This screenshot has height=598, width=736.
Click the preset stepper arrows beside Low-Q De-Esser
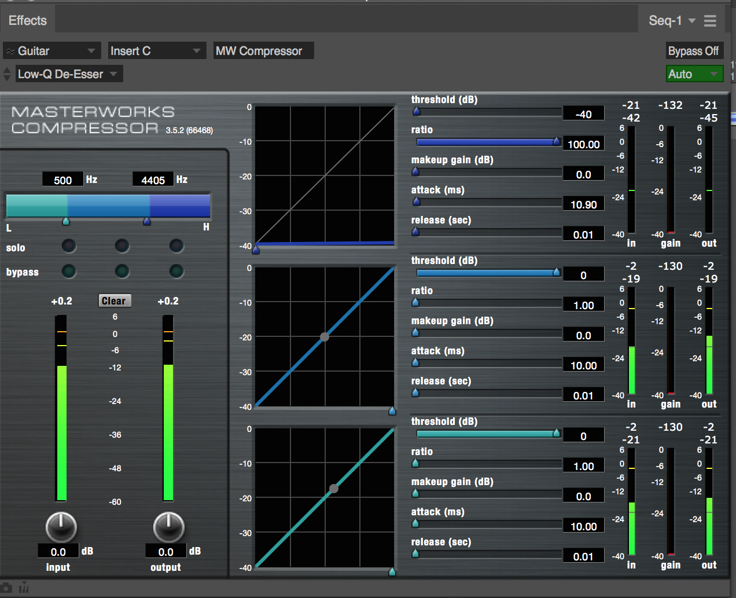pos(6,74)
